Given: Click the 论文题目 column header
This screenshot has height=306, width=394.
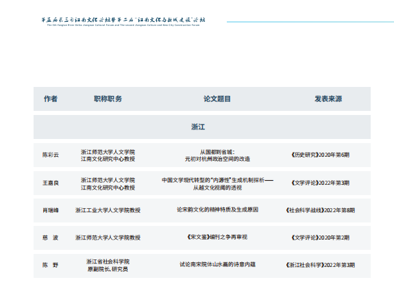Looking at the screenshot, I should [217, 99].
